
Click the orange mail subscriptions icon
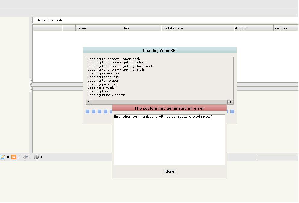pyautogui.click(x=14, y=157)
